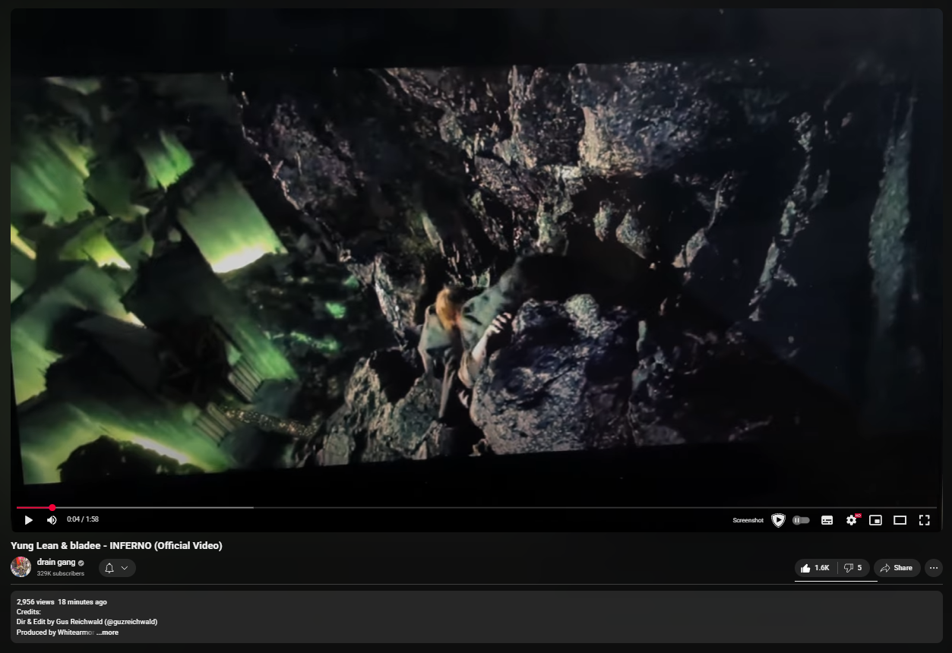The image size is (952, 653).
Task: Expand the description with ...more
Action: coord(107,632)
